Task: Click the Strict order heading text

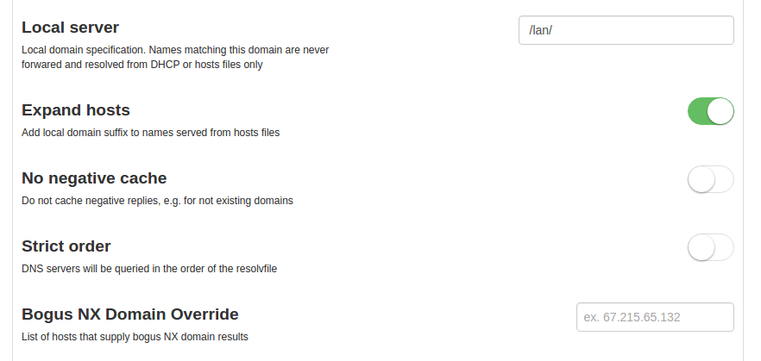Action: (x=66, y=246)
